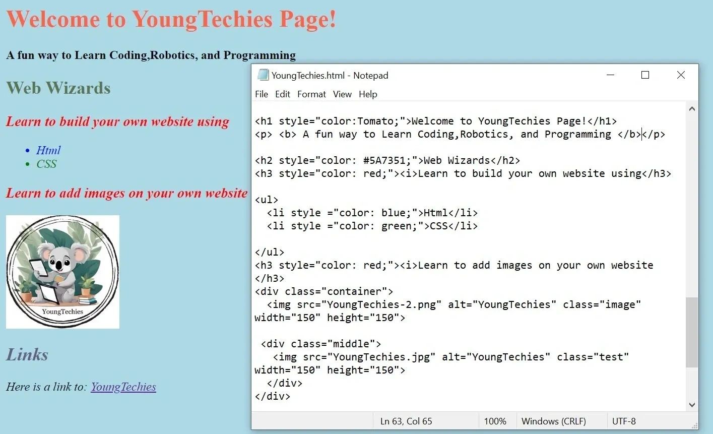Click the scrollbar down arrow in Notepad
713x434 pixels.
[692, 404]
